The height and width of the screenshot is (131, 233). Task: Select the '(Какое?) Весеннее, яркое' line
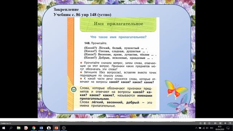pyautogui.click(x=120, y=55)
